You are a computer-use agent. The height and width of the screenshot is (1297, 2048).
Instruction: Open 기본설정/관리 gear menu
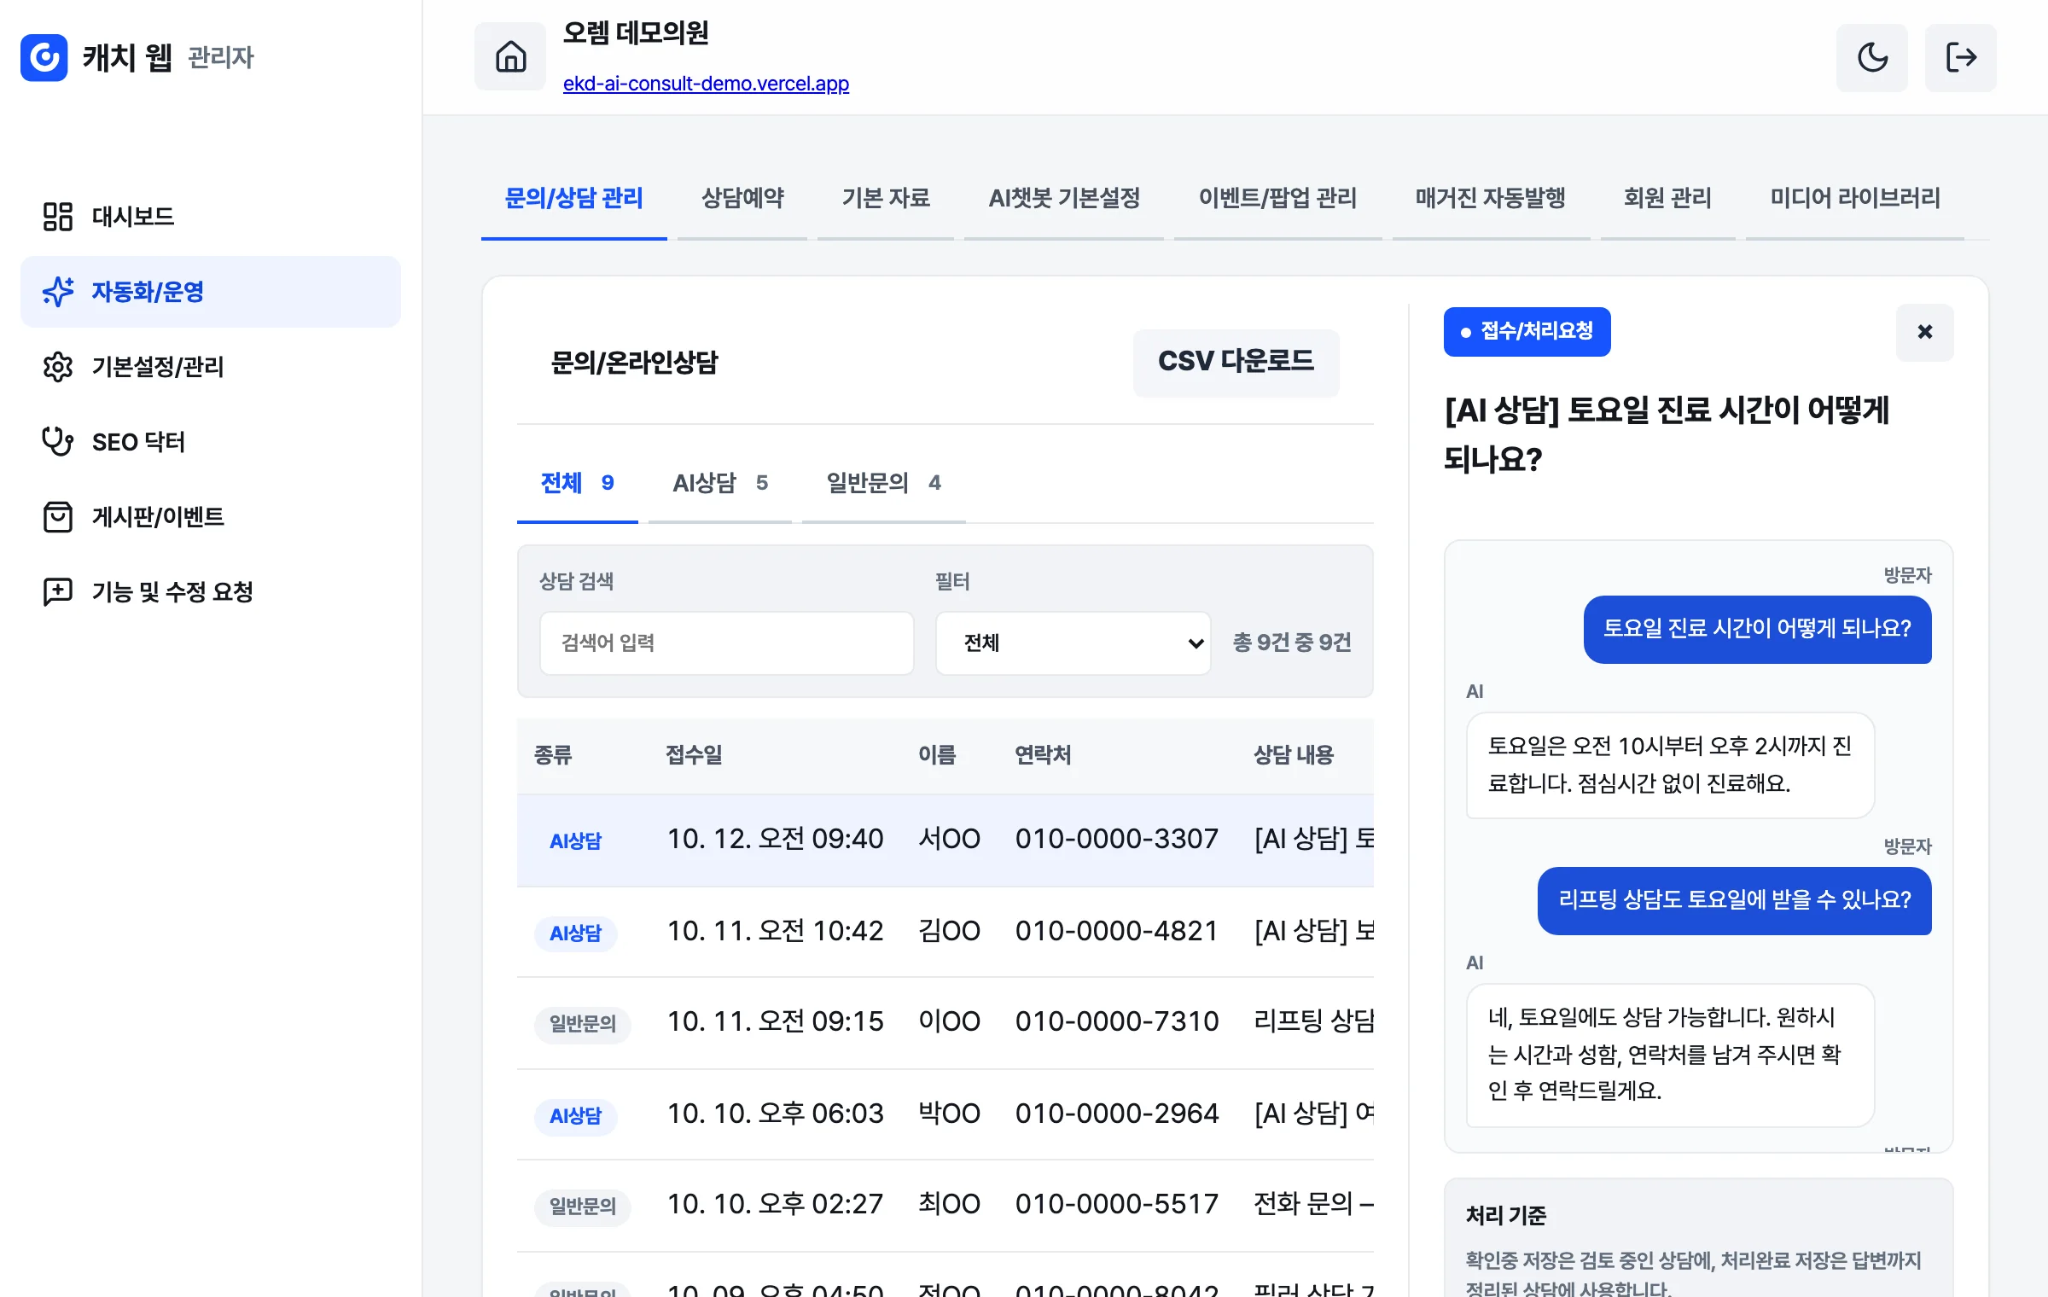point(210,367)
